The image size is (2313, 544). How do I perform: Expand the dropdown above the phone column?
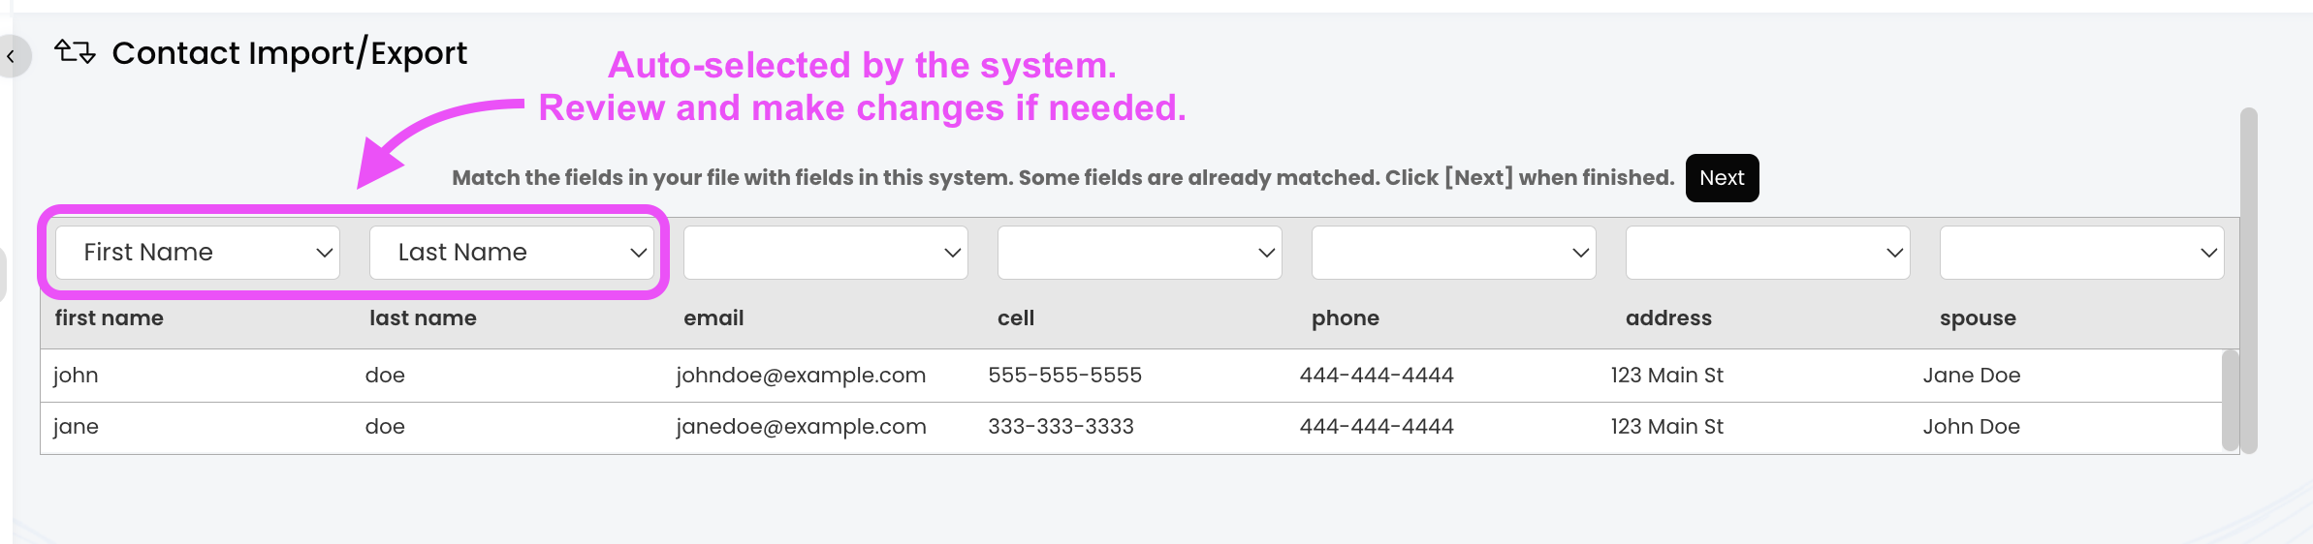[1454, 253]
